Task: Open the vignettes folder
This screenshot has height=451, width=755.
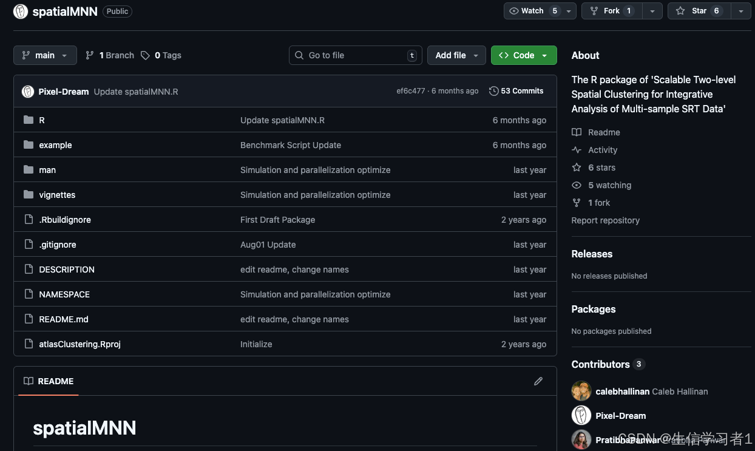Action: 57,195
